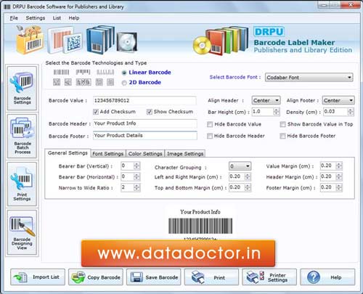The image size is (363, 294).
Task: Adjust the Density spinner arrows
Action: tap(351, 112)
